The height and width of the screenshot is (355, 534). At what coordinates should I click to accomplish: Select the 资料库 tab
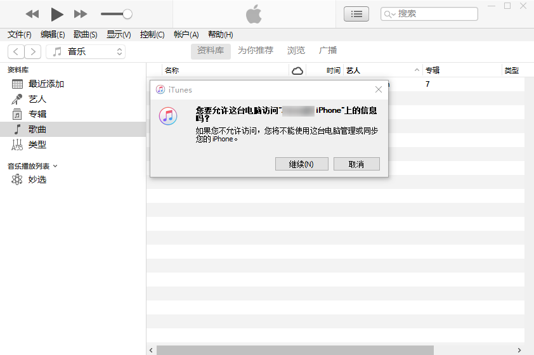(x=211, y=51)
